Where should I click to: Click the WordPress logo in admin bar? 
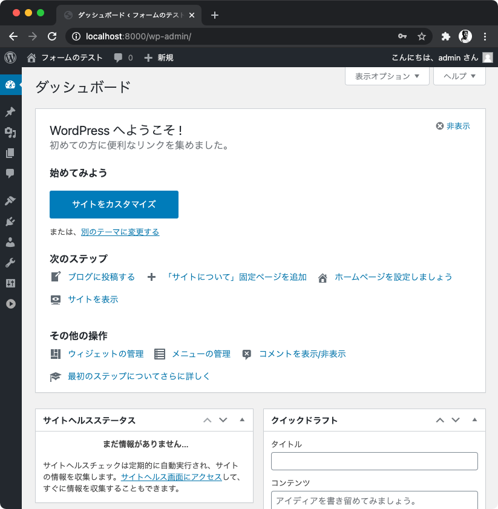(10, 57)
